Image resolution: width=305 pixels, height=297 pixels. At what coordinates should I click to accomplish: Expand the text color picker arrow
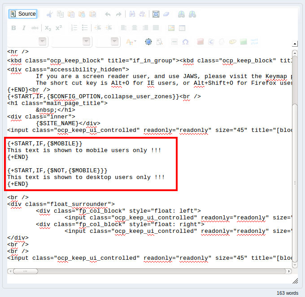click(134, 42)
